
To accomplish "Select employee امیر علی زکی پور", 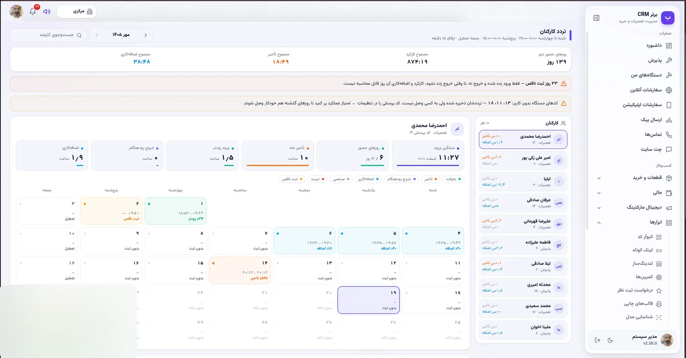I will tap(523, 161).
